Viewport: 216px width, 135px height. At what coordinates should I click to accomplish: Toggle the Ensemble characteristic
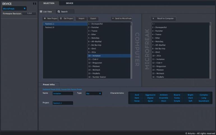(164, 98)
